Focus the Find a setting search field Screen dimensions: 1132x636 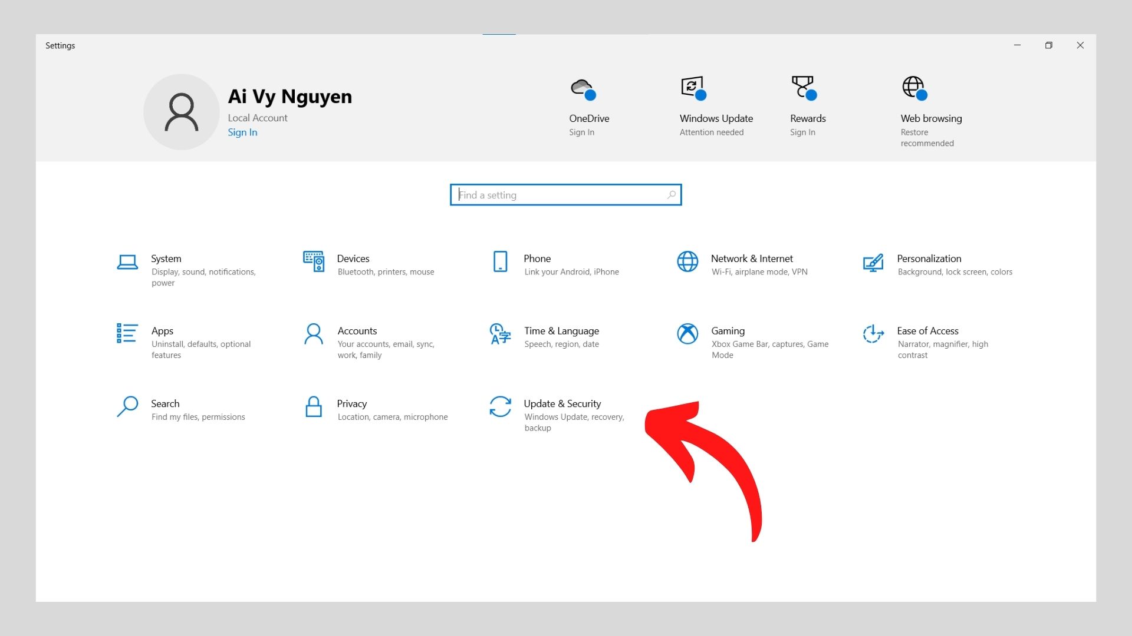(565, 195)
